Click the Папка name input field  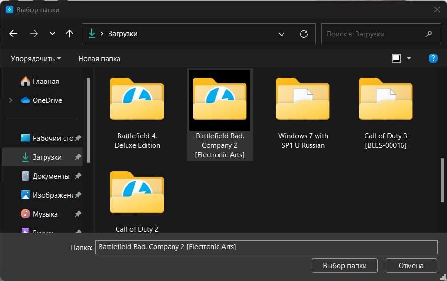coord(265,247)
